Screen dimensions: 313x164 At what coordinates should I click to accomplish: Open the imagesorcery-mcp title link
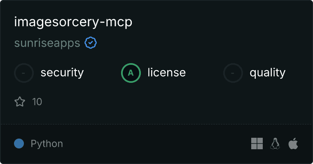pyautogui.click(x=73, y=23)
